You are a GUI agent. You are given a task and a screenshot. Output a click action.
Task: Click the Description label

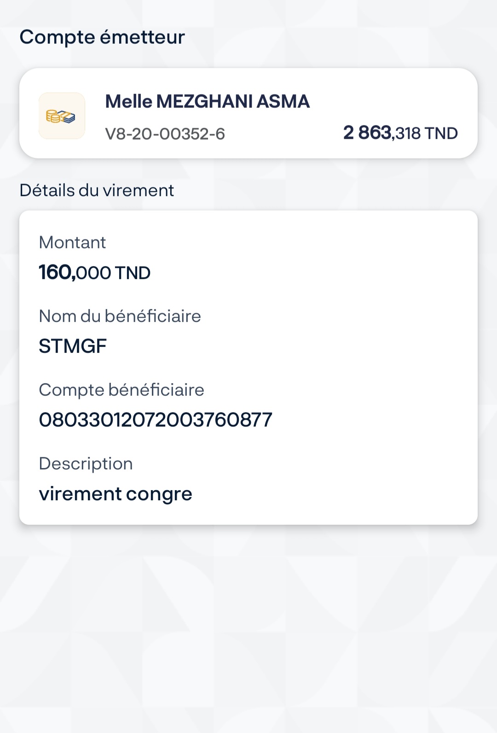pyautogui.click(x=86, y=463)
